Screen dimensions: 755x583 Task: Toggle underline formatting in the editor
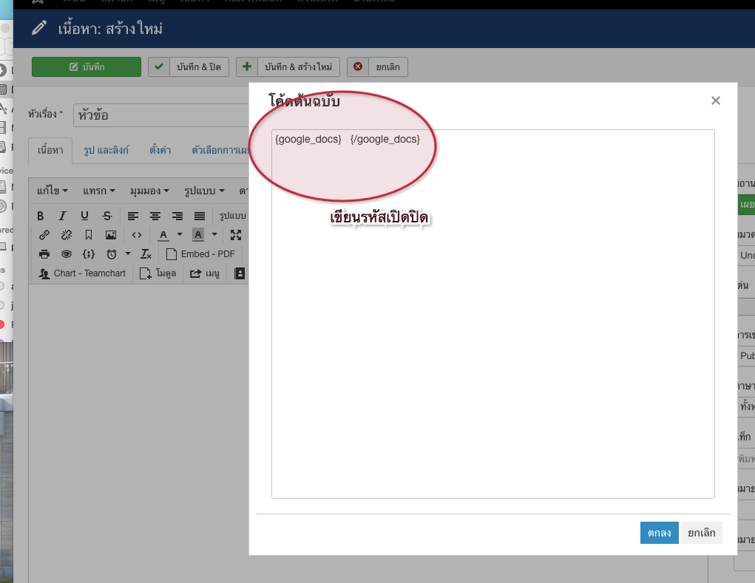click(x=84, y=216)
